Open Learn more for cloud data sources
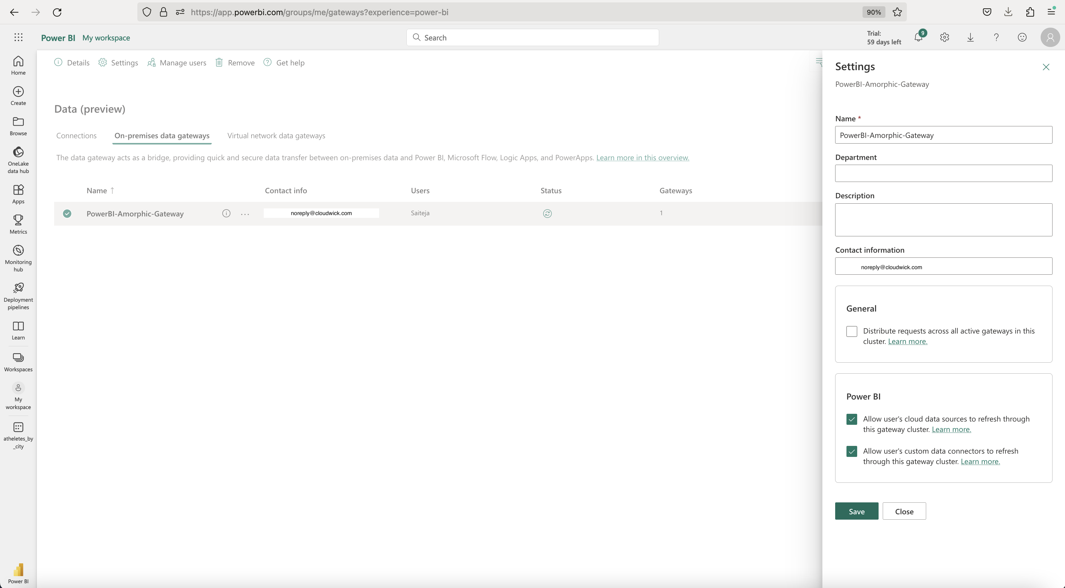Image resolution: width=1065 pixels, height=588 pixels. pos(951,430)
